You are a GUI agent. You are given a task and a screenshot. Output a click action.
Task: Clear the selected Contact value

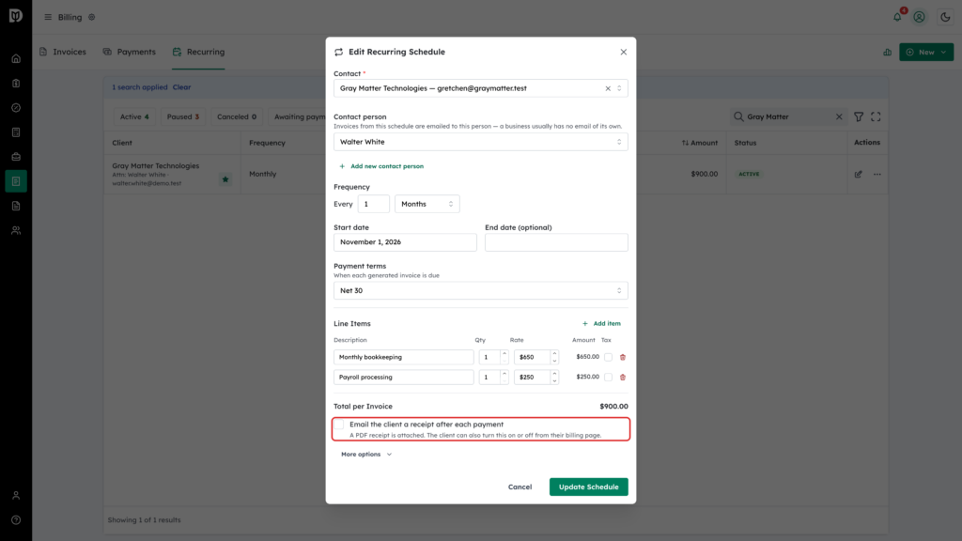pyautogui.click(x=608, y=88)
